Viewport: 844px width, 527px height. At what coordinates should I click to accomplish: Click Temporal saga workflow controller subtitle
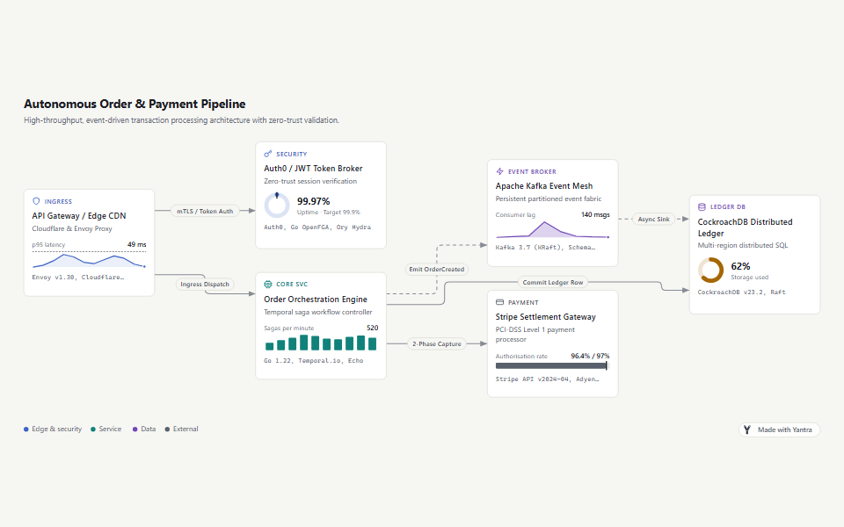click(x=317, y=312)
